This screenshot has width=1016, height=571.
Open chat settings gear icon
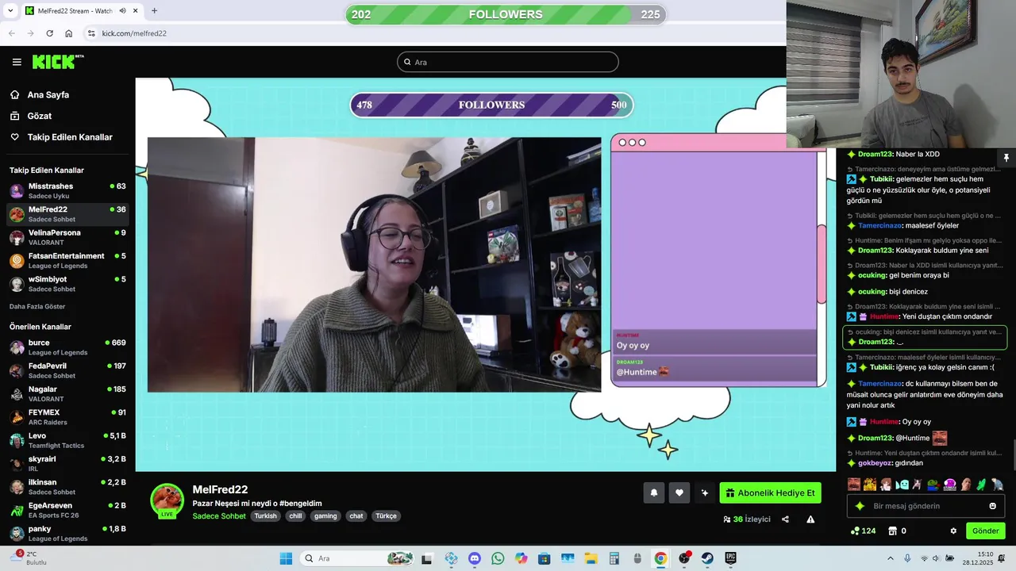953,531
